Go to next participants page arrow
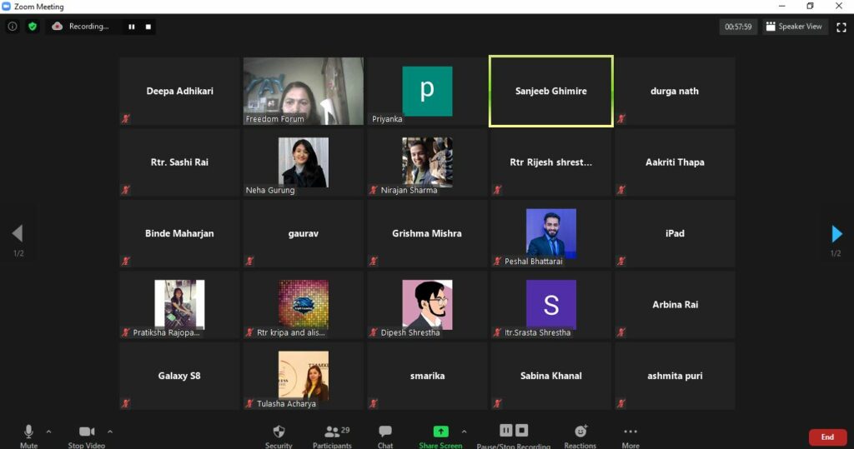Screen dimensions: 854x449 point(836,234)
